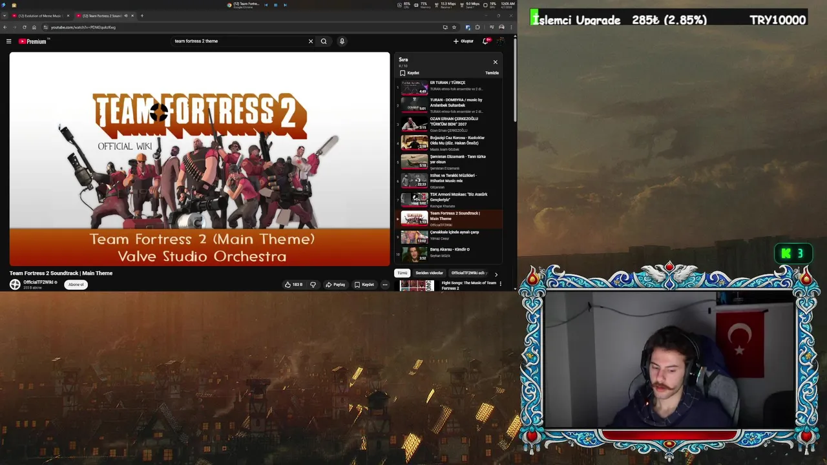Skip to next track in top bar
The image size is (827, 465).
(x=286, y=5)
